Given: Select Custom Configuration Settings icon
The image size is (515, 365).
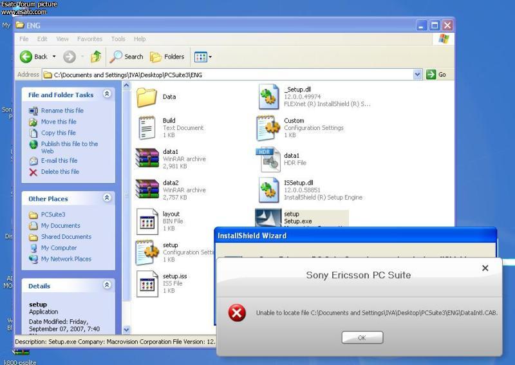Looking at the screenshot, I should click(268, 128).
